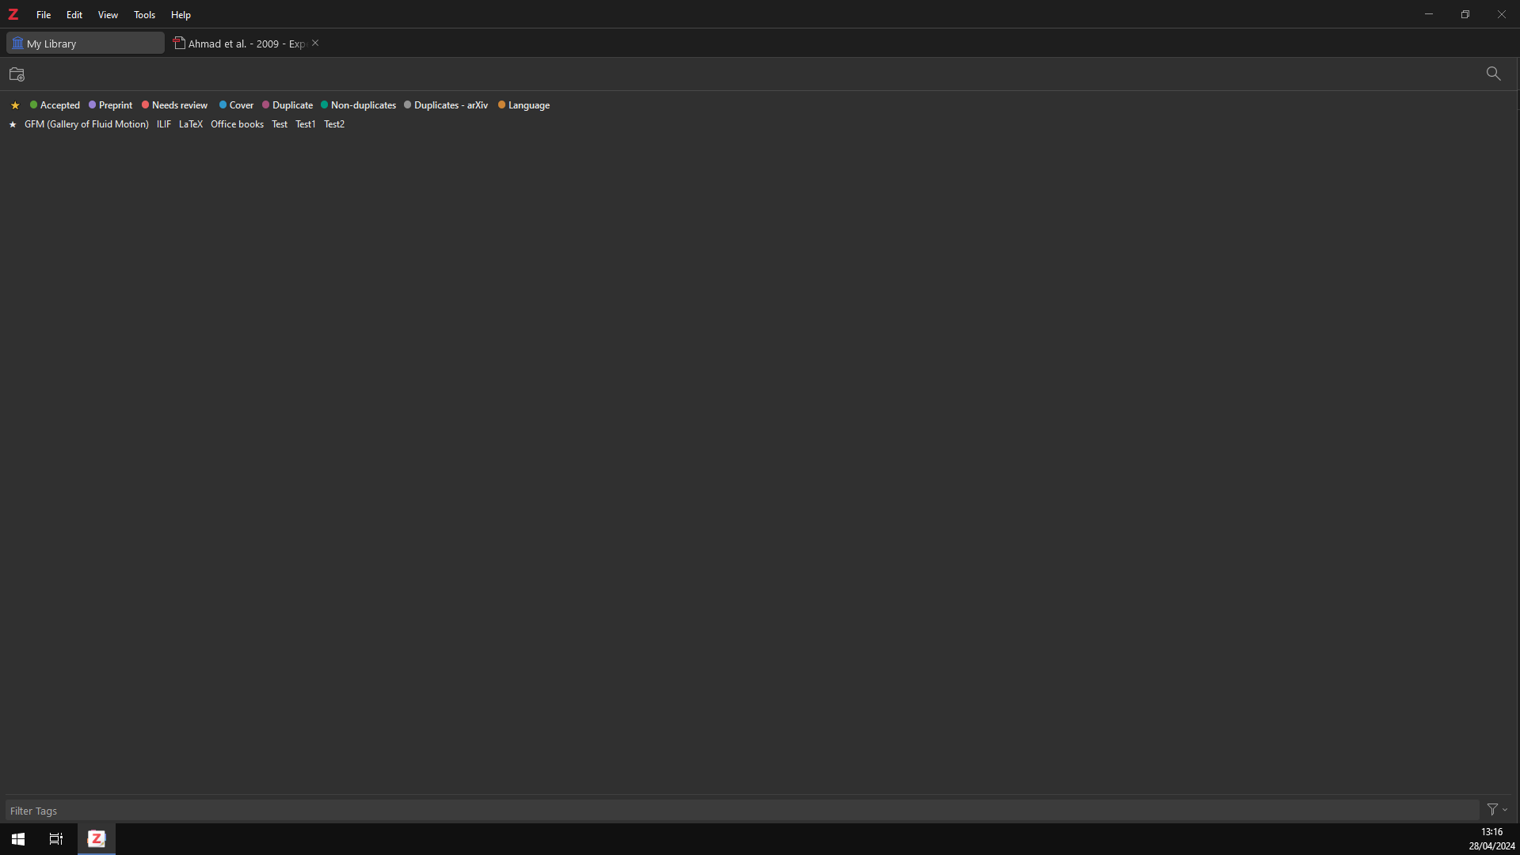Screen dimensions: 1520x855
Task: Select the Needs review tag
Action: click(175, 105)
